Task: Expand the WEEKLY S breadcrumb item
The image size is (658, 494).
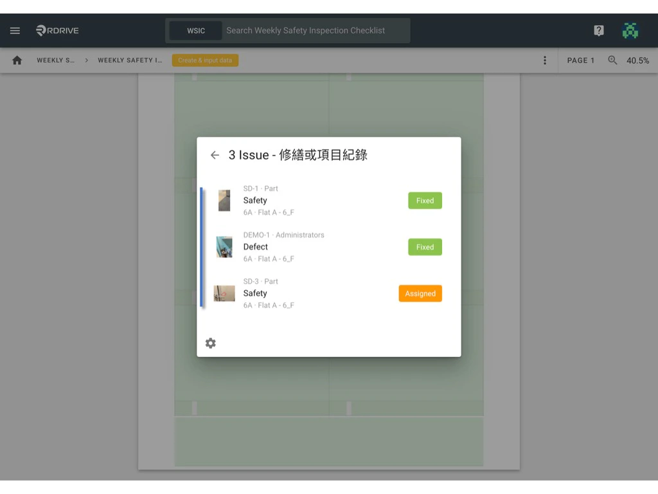Action: pyautogui.click(x=57, y=60)
